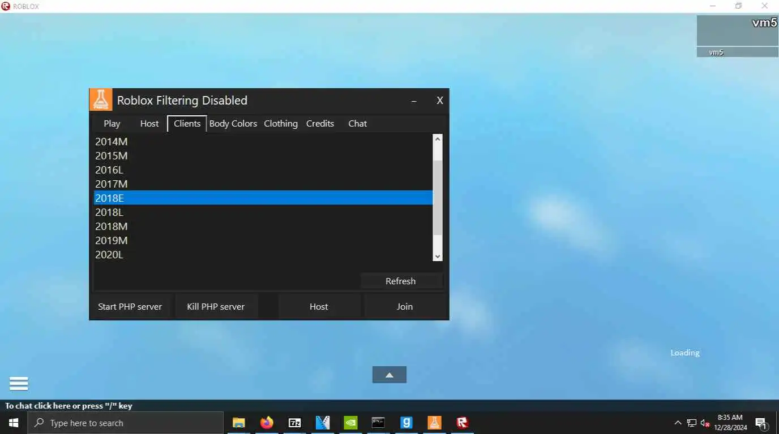Open the network icon in system tray
This screenshot has height=434, width=779.
pyautogui.click(x=692, y=423)
